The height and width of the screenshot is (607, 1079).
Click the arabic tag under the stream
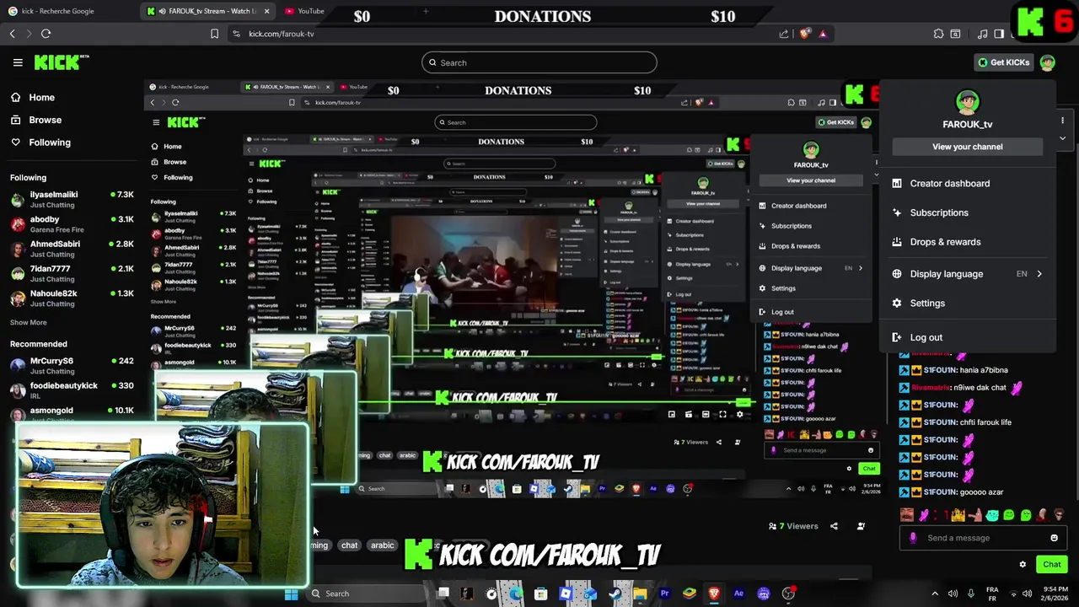pos(383,545)
